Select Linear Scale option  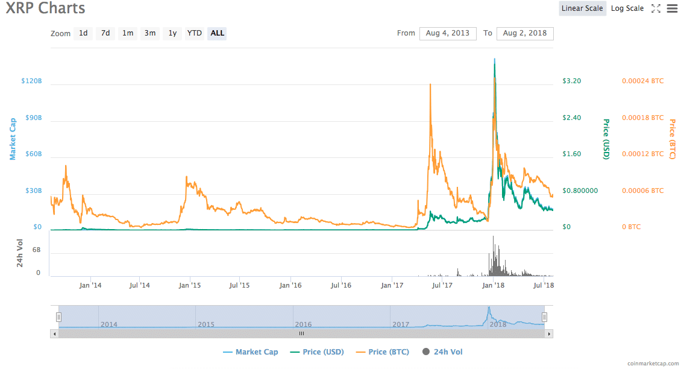[582, 8]
